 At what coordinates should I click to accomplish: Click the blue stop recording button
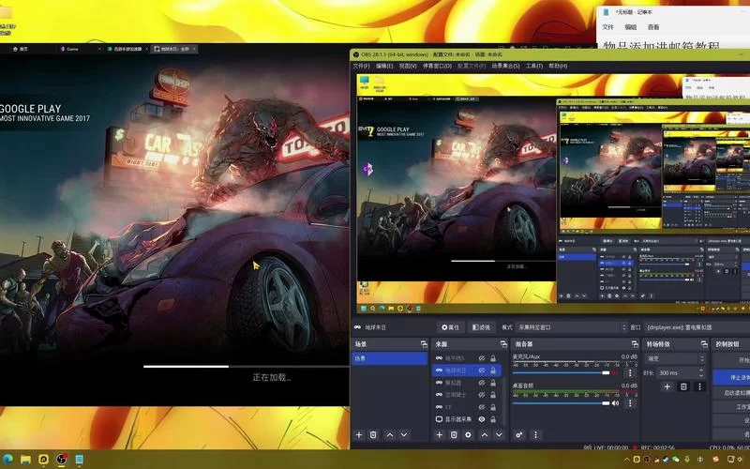point(731,378)
